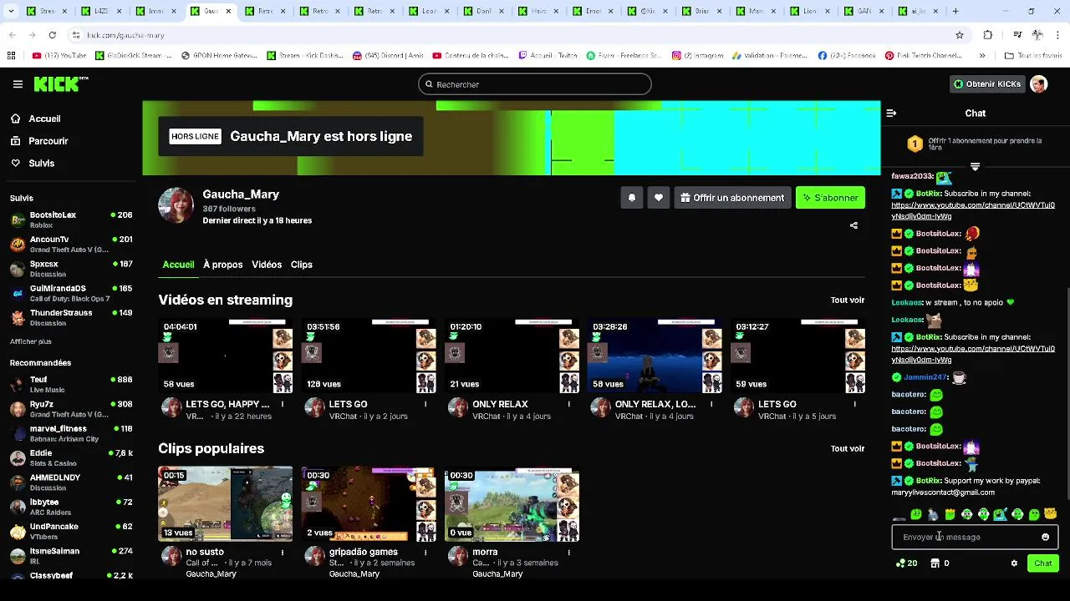1070x601 pixels.
Task: Click the KICKs points balance icon
Action: pyautogui.click(x=899, y=563)
